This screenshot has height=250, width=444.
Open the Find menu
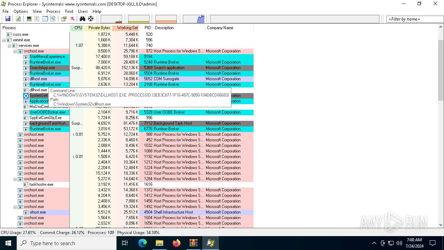pos(69,11)
